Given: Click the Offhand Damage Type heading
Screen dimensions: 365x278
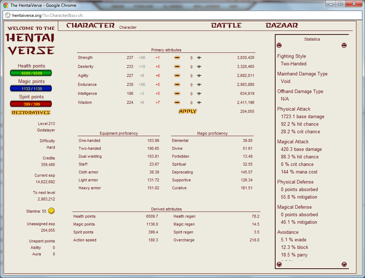Looking at the screenshot, I should [300, 92].
